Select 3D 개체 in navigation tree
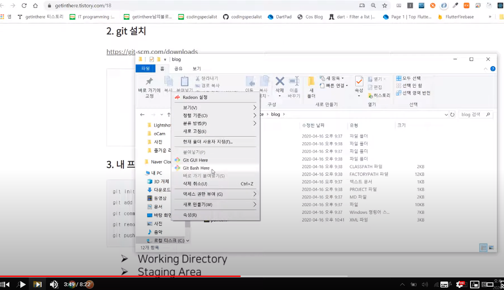This screenshot has width=504, height=290. [158, 182]
